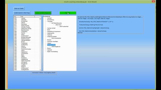This screenshot has height=90, width=161.
Task: Select the Kamenz list row
Action: coord(26,46)
